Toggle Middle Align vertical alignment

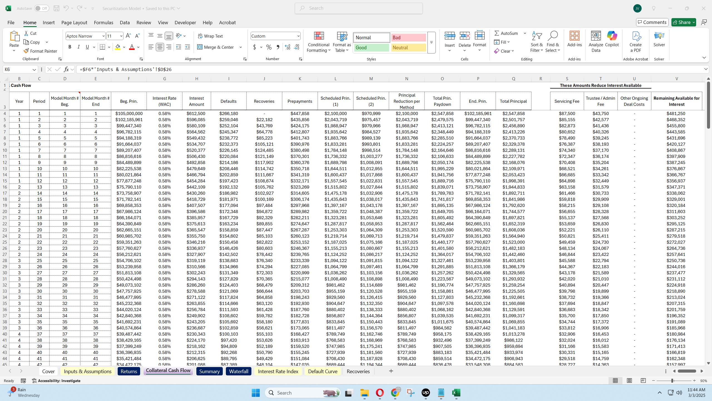click(x=160, y=36)
